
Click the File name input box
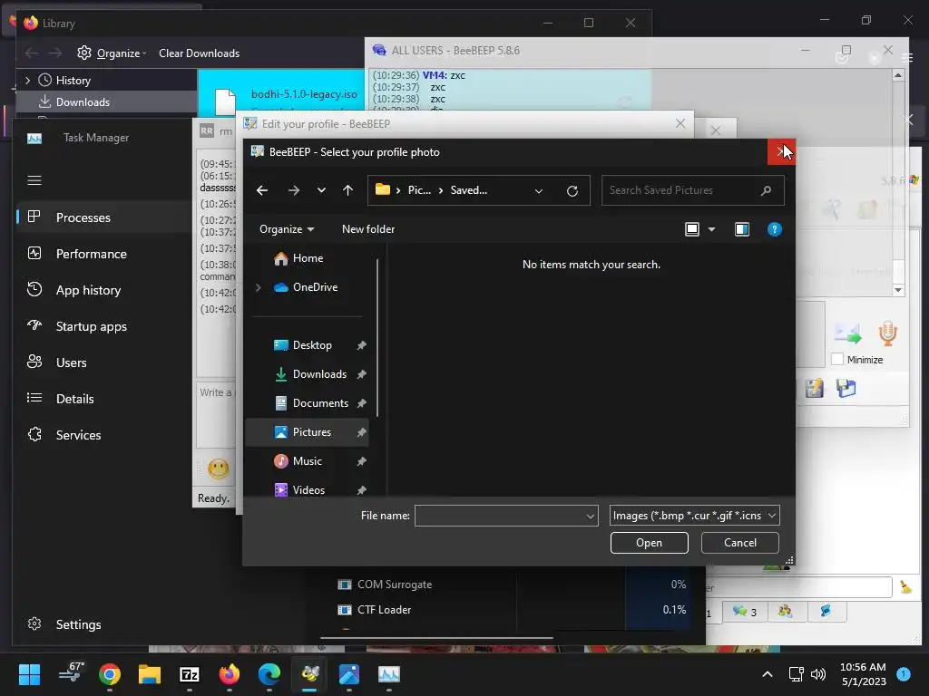[x=500, y=516]
